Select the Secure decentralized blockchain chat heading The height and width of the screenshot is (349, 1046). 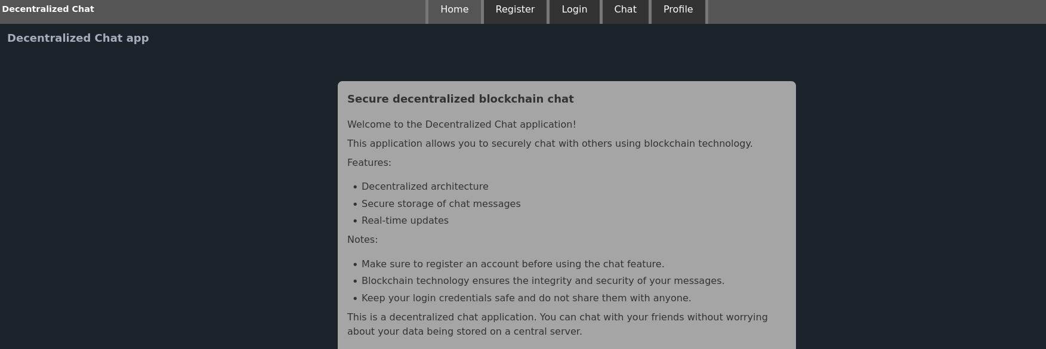tap(461, 99)
